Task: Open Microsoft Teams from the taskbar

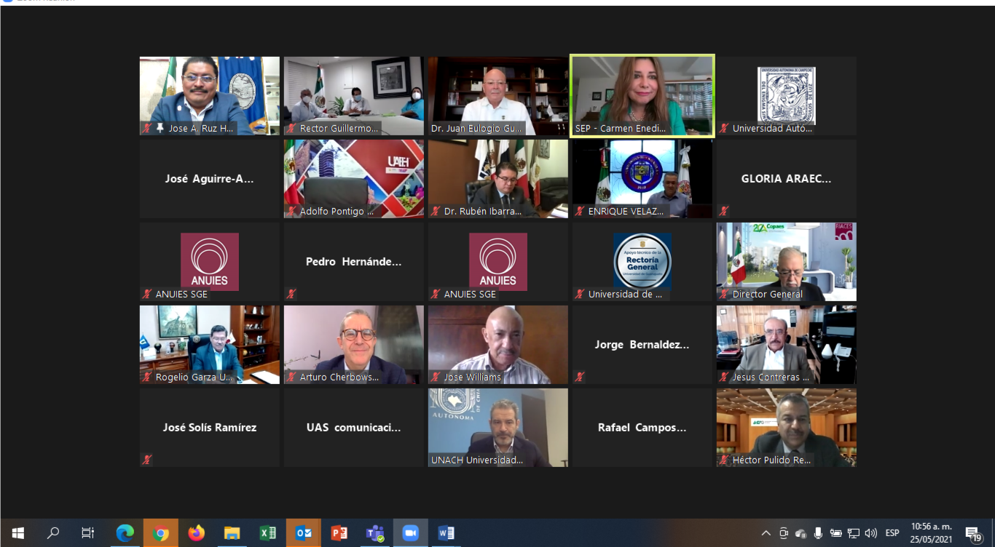Action: click(375, 533)
